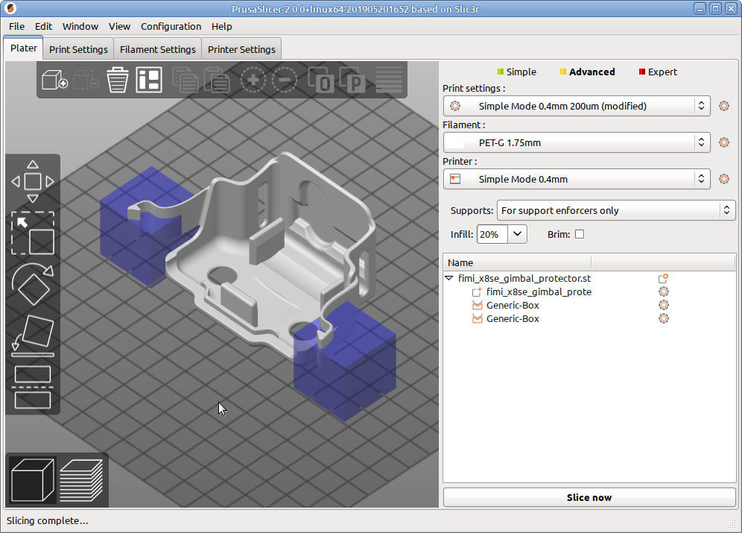Enable the Brim checkbox

pyautogui.click(x=580, y=234)
